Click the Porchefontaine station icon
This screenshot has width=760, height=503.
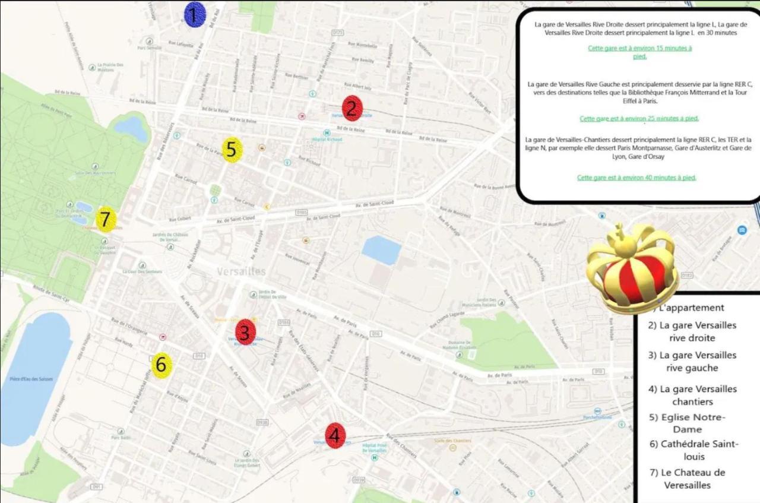[597, 410]
